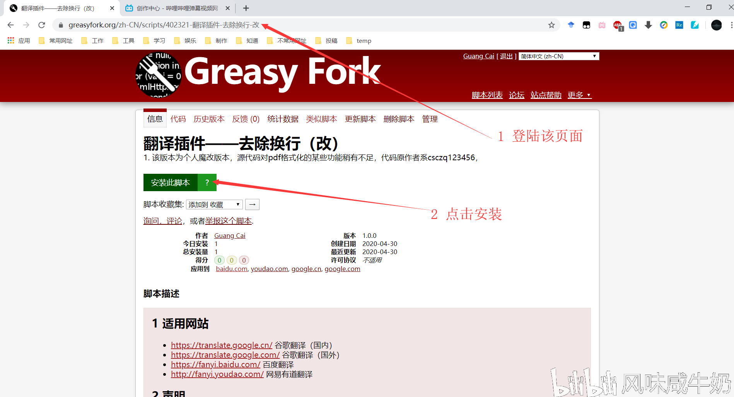Click the baidu.com applies-to link
The height and width of the screenshot is (397, 734).
pos(232,269)
